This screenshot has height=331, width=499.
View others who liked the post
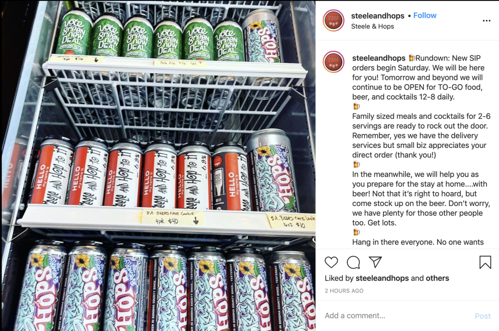point(437,278)
